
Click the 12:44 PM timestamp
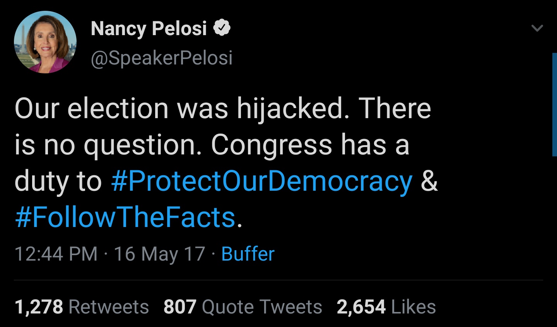56,254
